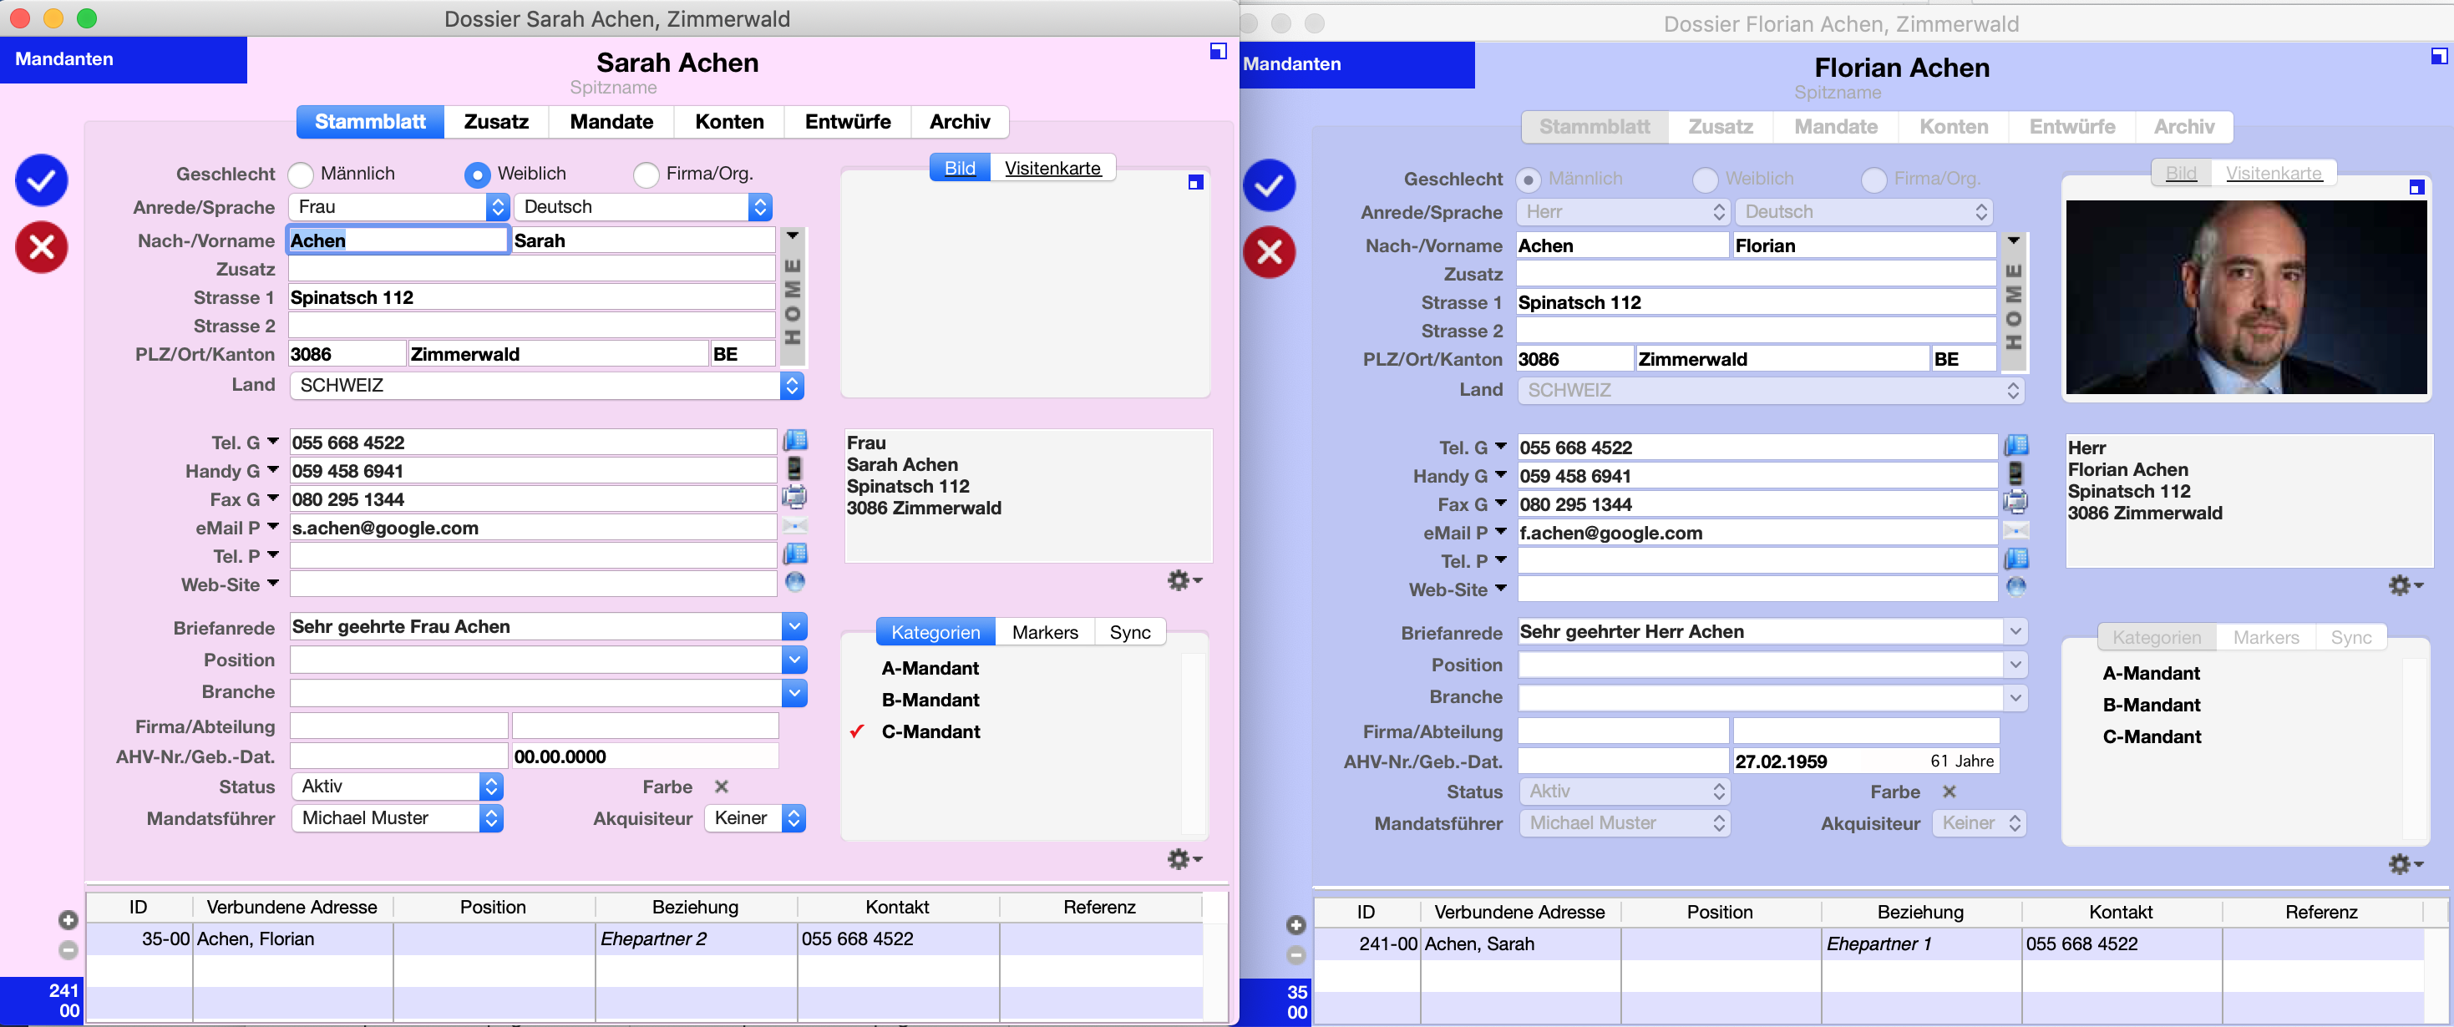Select Männlich radio in Florian's dossier
This screenshot has width=2454, height=1027.
click(1528, 180)
